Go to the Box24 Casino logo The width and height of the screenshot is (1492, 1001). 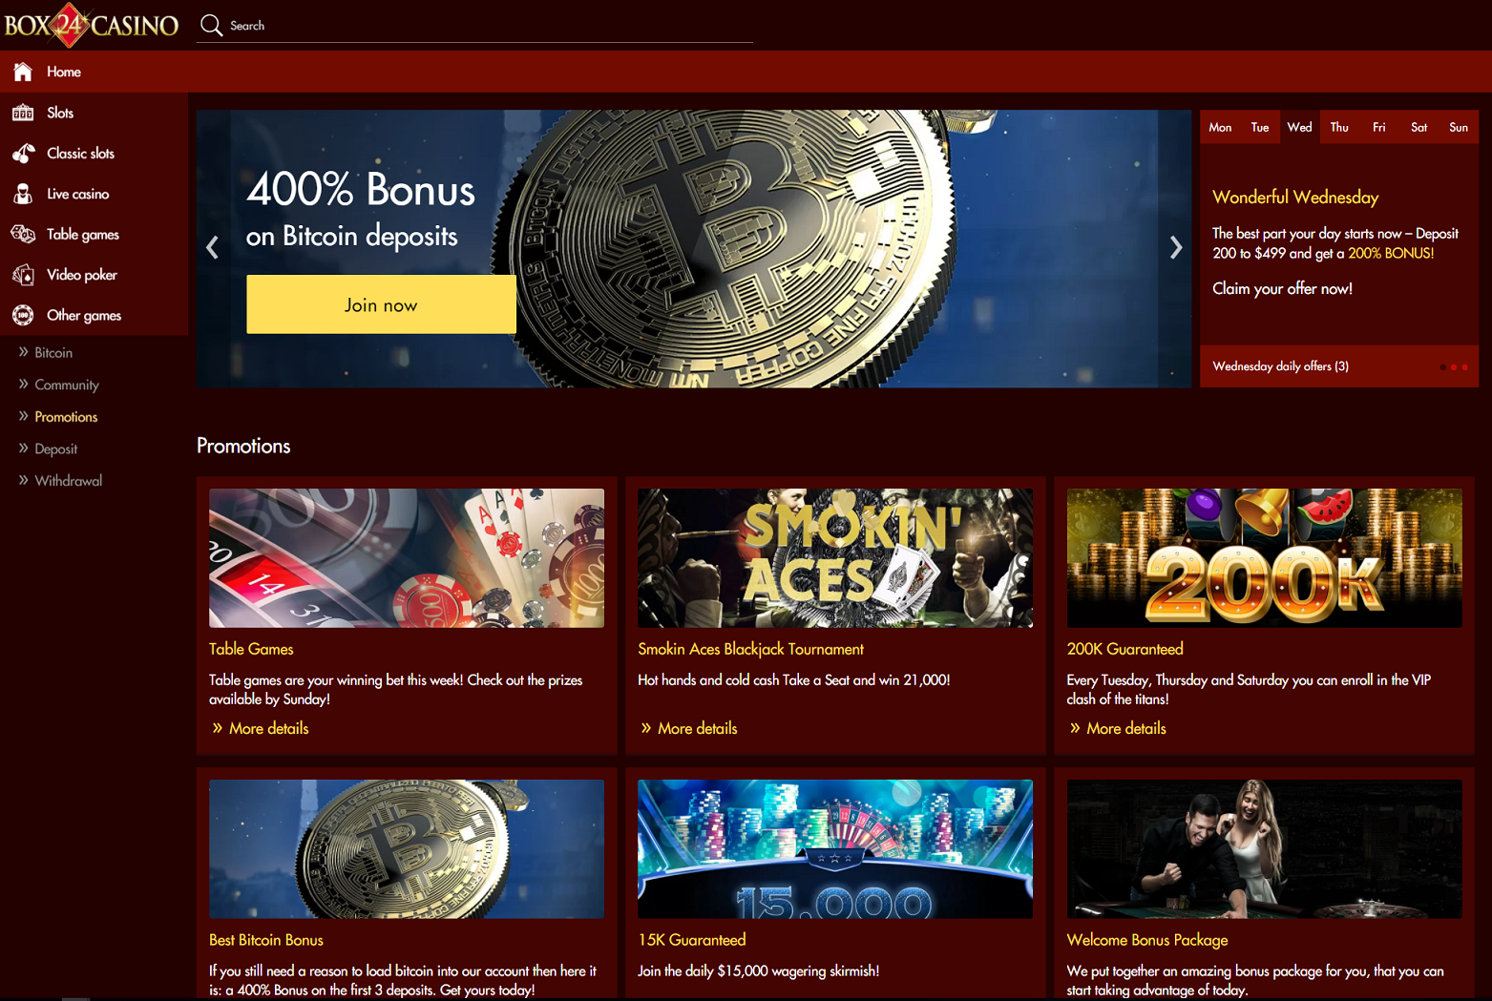[91, 25]
